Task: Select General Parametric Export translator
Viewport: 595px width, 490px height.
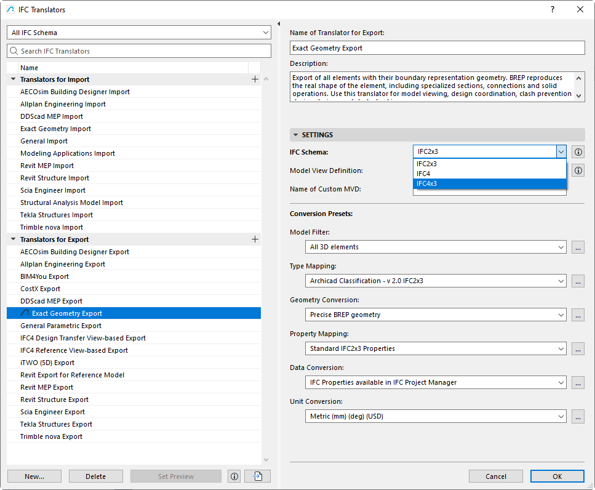Action: click(x=134, y=326)
